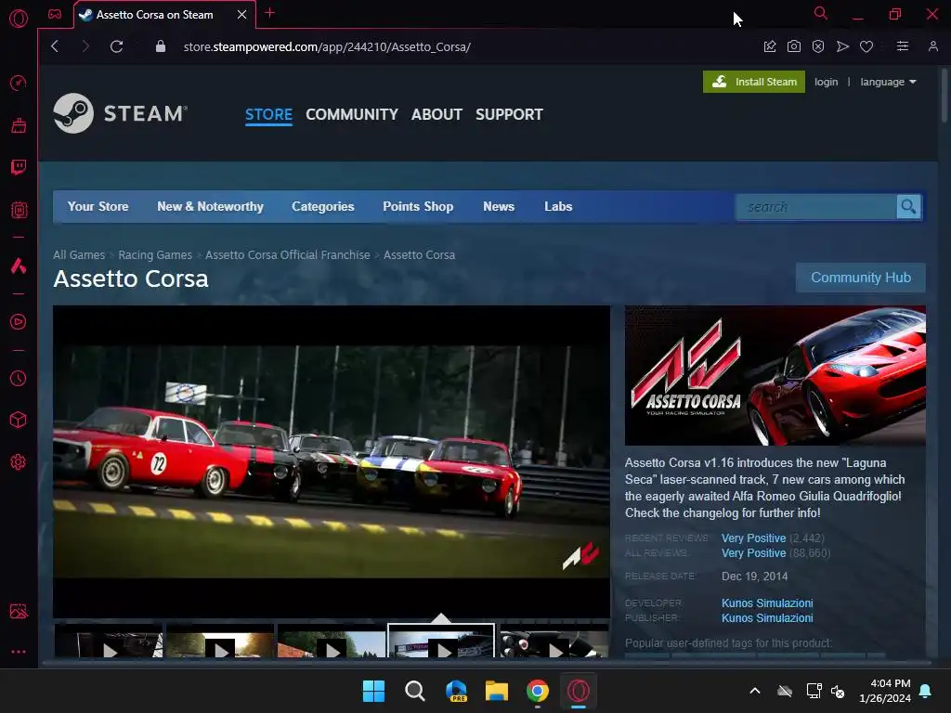Viewport: 951px width, 713px height.
Task: Open GX Control speedometer in sidebar
Action: pos(19,83)
